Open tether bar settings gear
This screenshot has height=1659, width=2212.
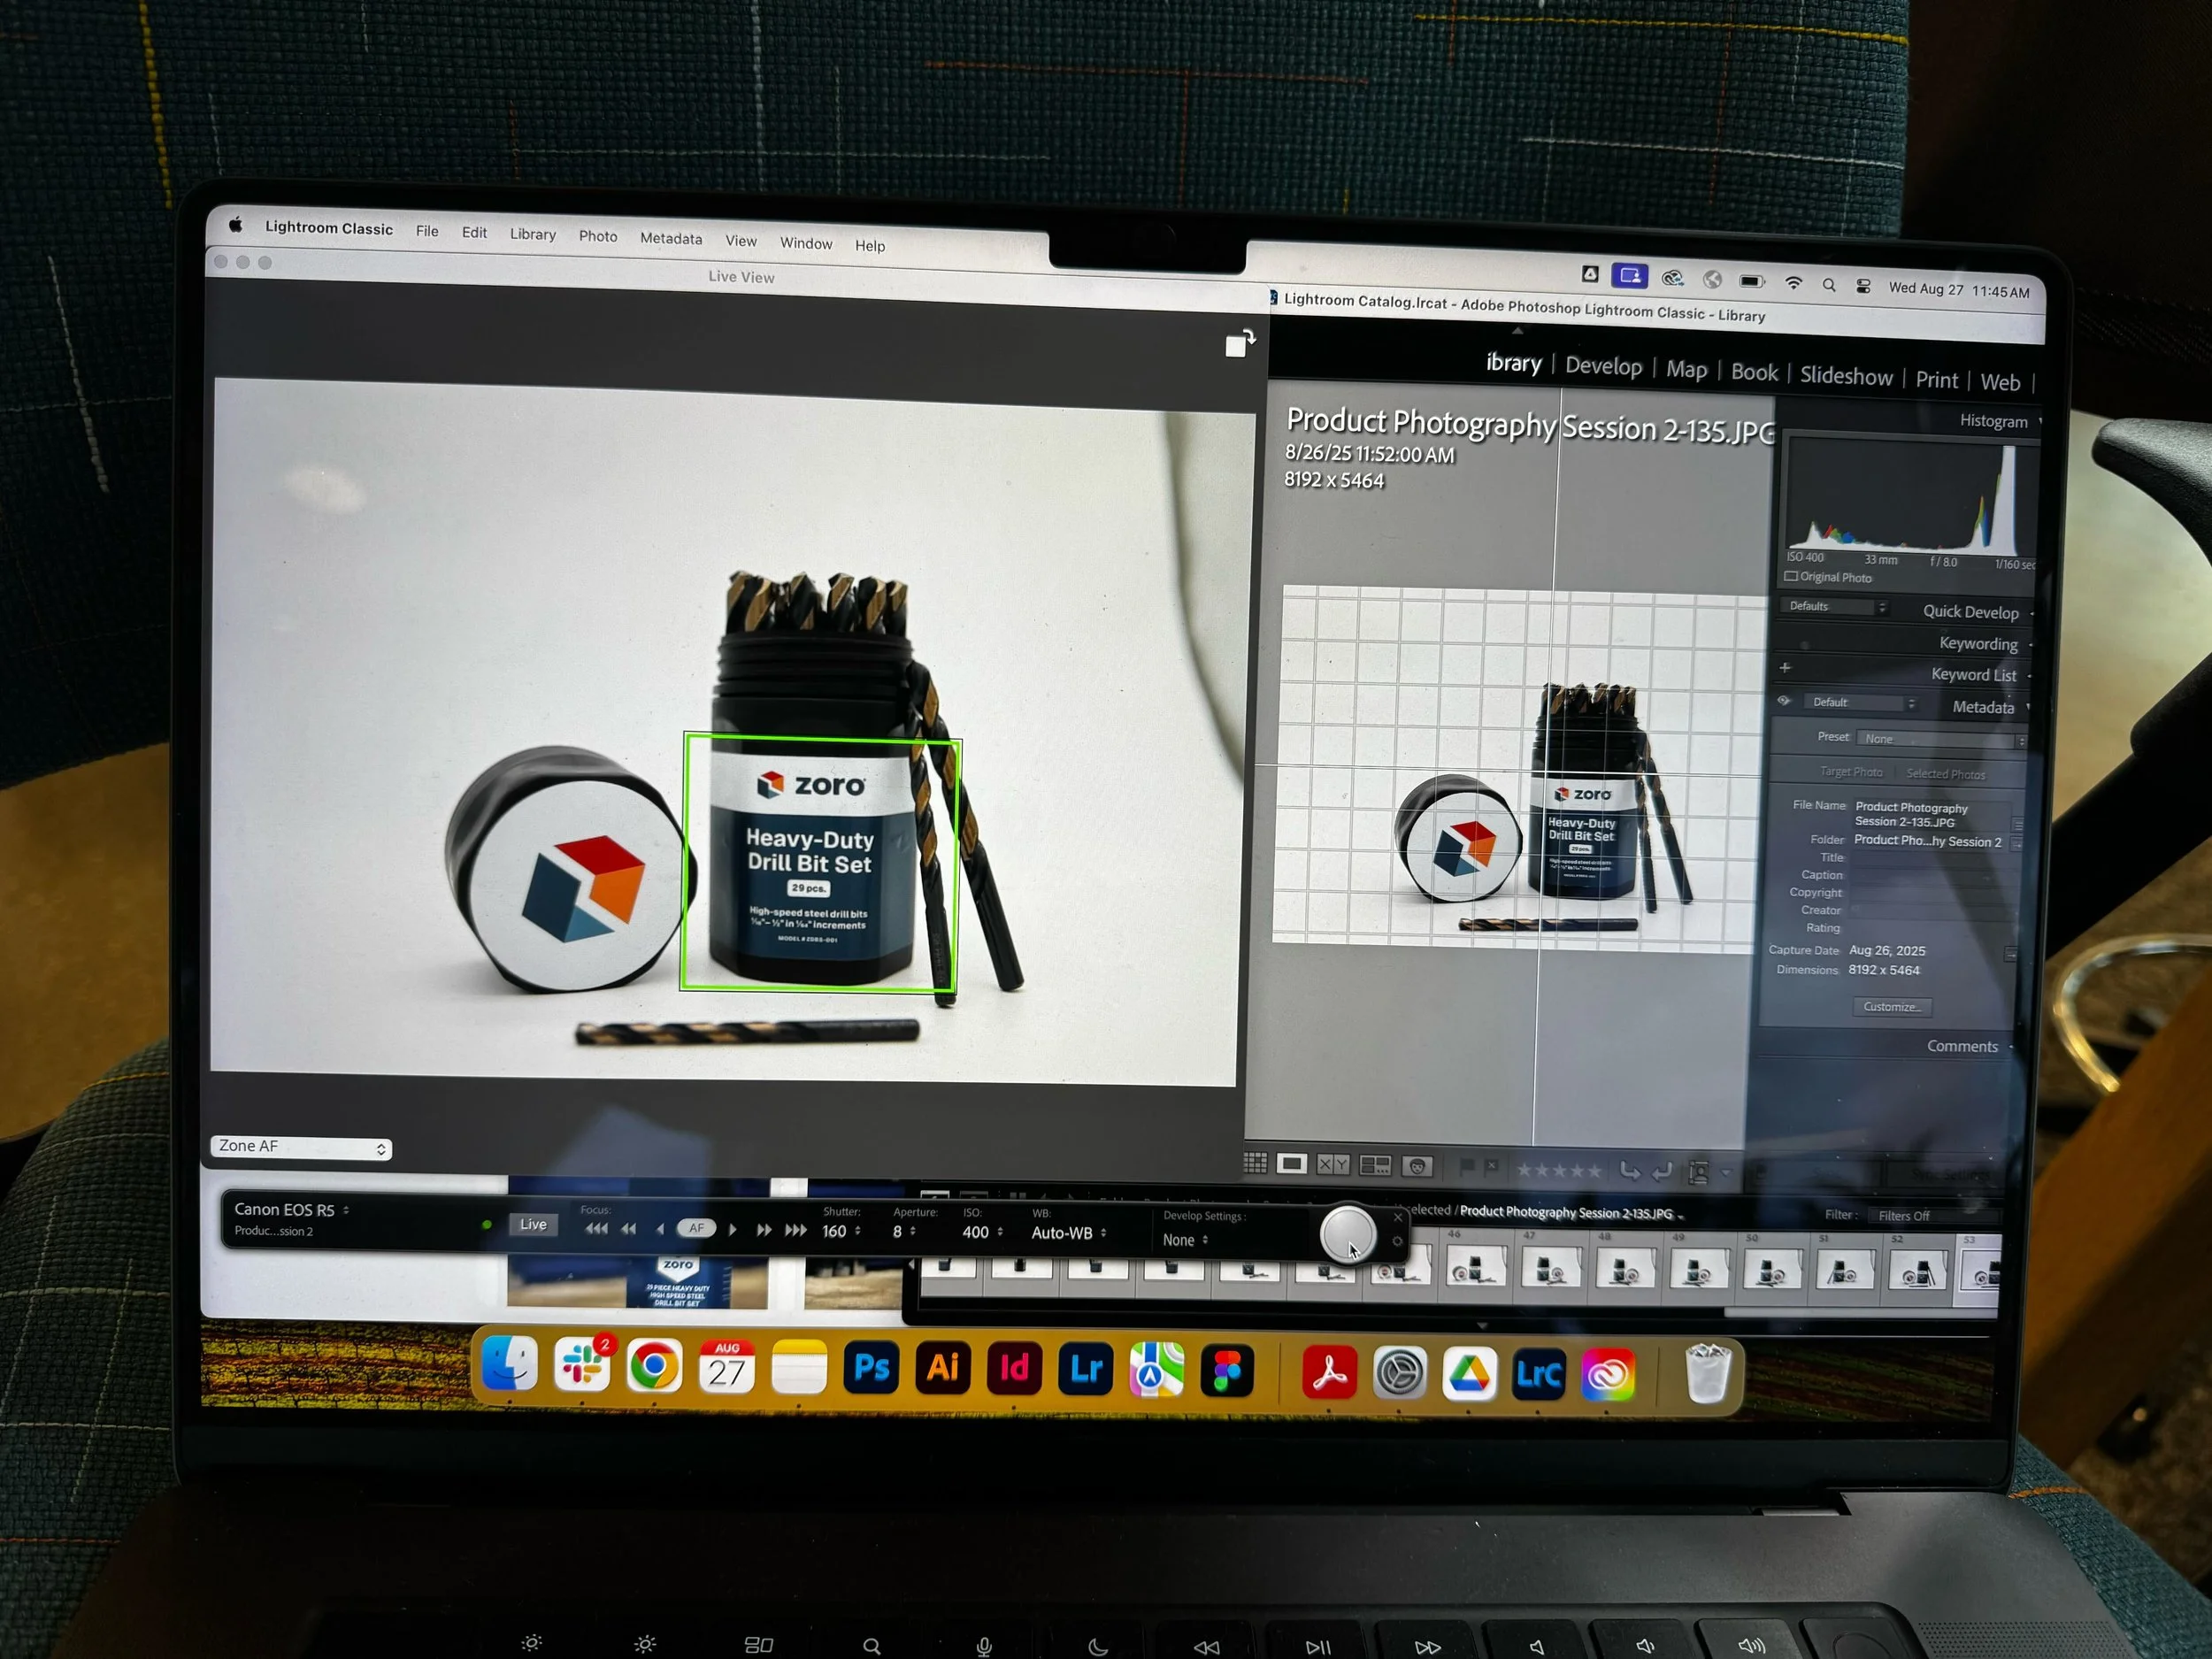[x=1397, y=1242]
